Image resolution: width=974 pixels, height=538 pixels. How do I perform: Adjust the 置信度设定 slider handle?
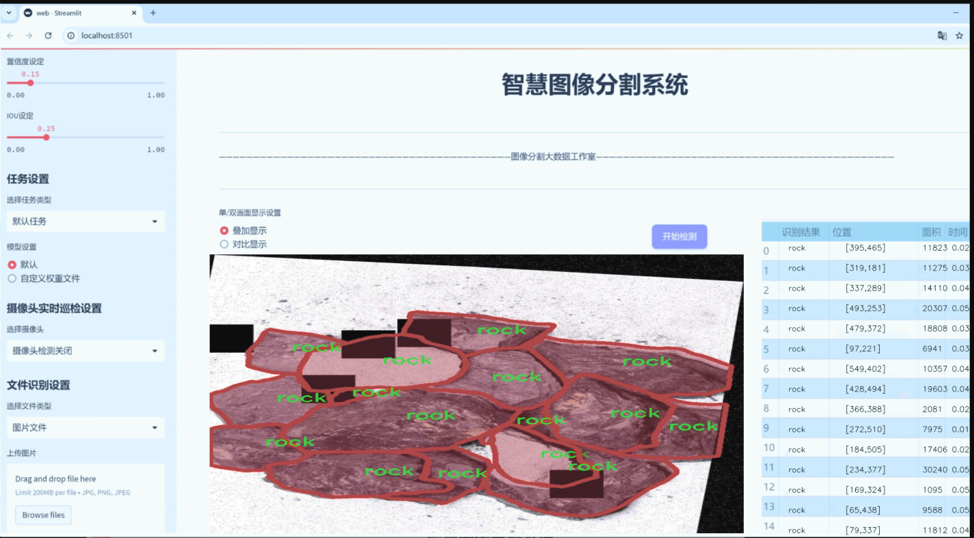point(31,83)
